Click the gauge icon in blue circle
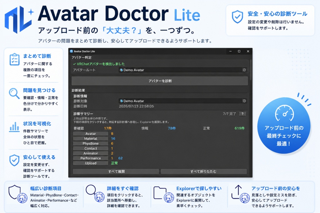 coord(284,113)
